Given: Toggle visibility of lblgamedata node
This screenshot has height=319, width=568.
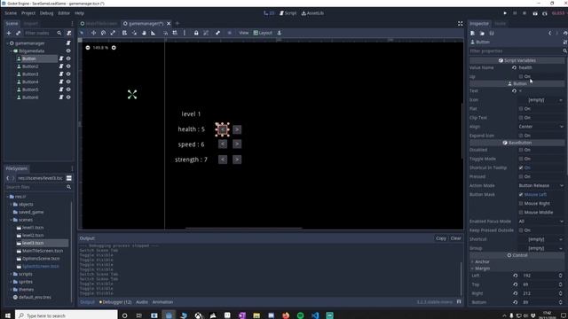Looking at the screenshot, I should tap(68, 51).
